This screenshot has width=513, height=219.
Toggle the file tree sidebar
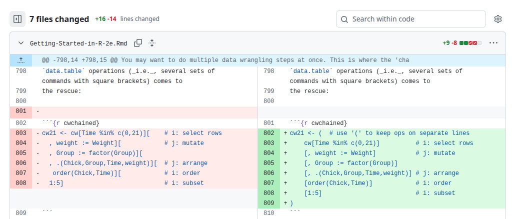tap(17, 19)
